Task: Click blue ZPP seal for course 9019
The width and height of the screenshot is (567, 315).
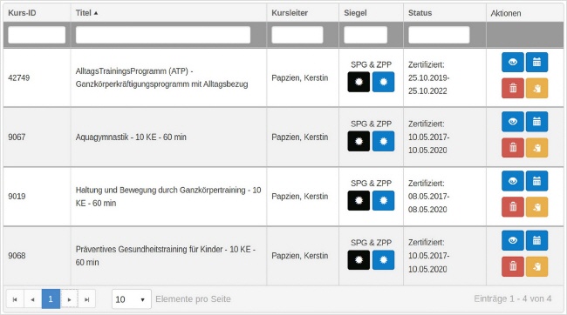Action: pyautogui.click(x=383, y=201)
